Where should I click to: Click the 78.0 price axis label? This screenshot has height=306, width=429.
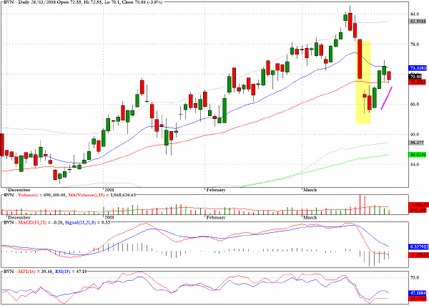point(414,44)
